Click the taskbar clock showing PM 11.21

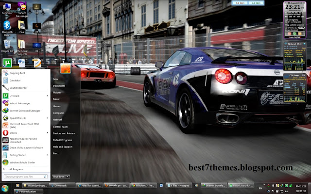click(x=301, y=186)
